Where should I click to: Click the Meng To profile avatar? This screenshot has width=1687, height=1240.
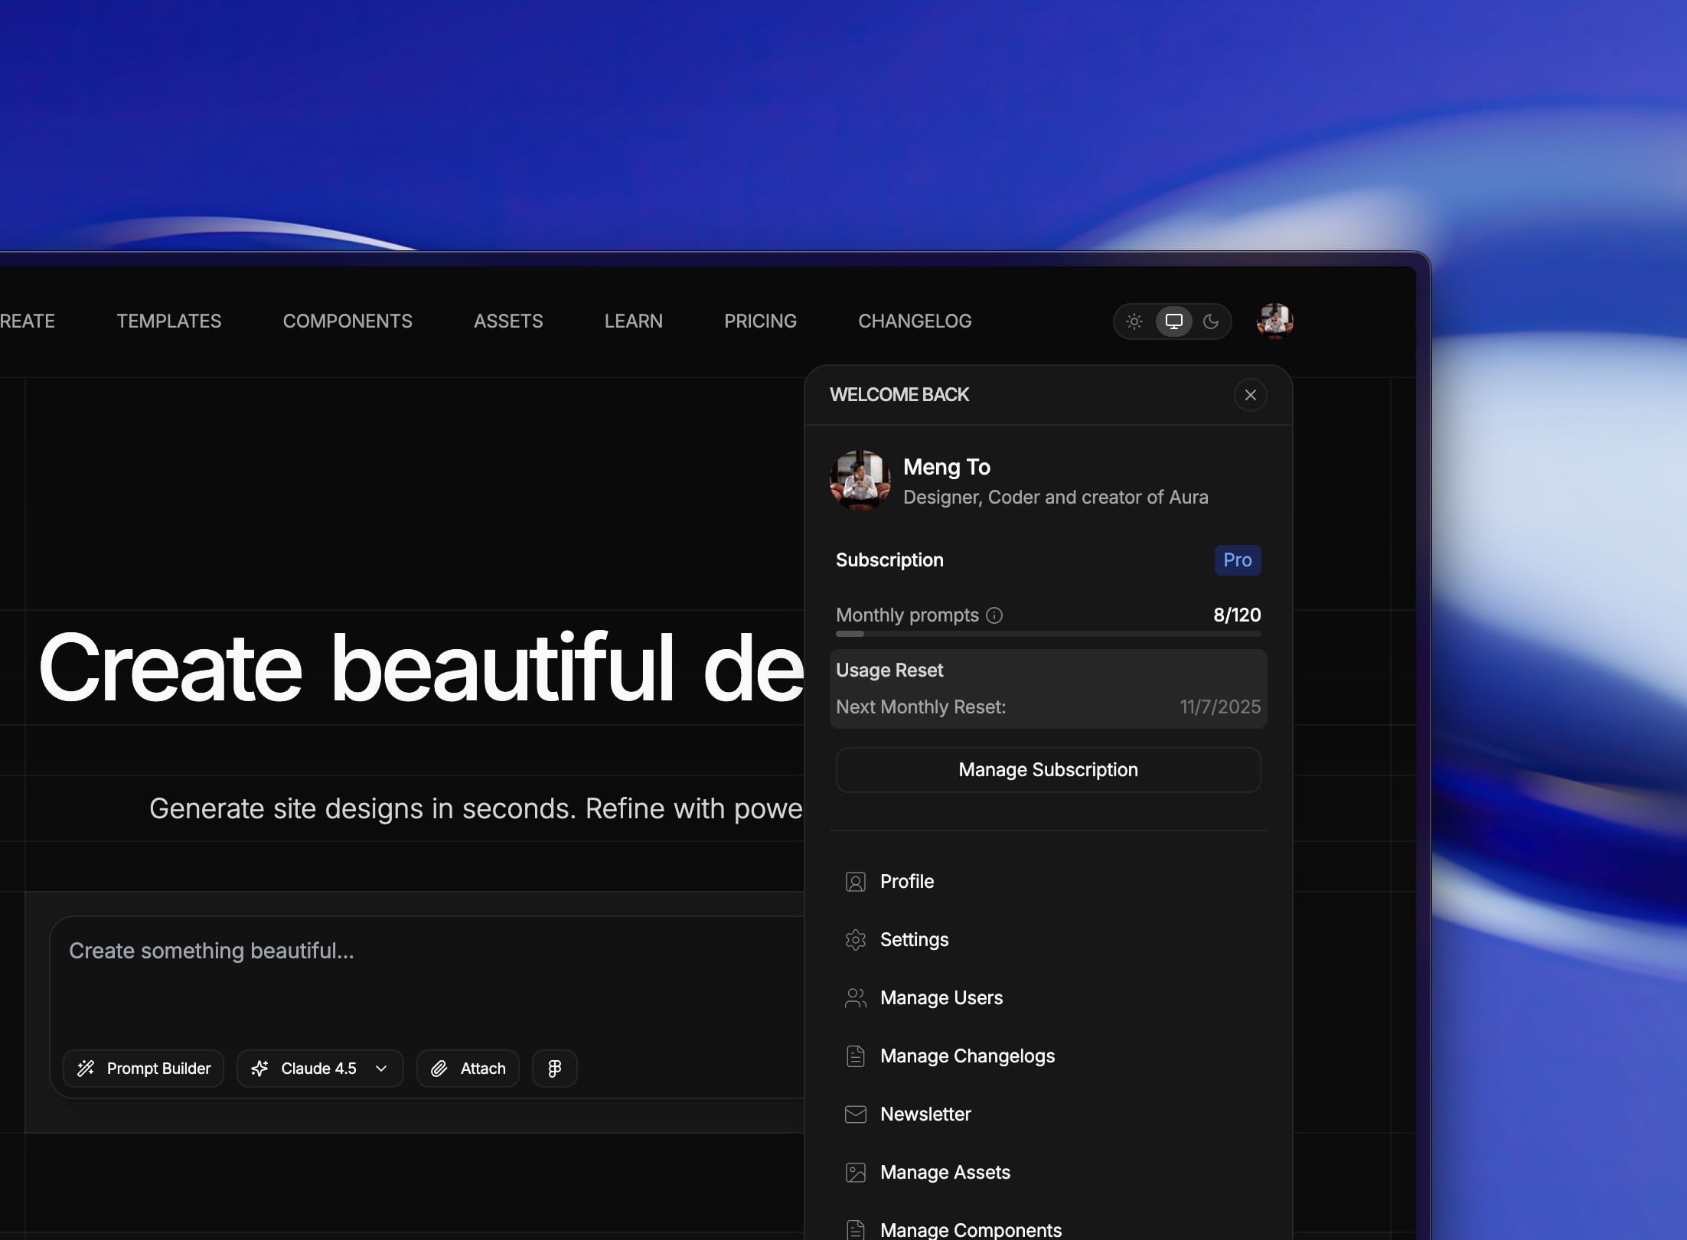coord(860,481)
